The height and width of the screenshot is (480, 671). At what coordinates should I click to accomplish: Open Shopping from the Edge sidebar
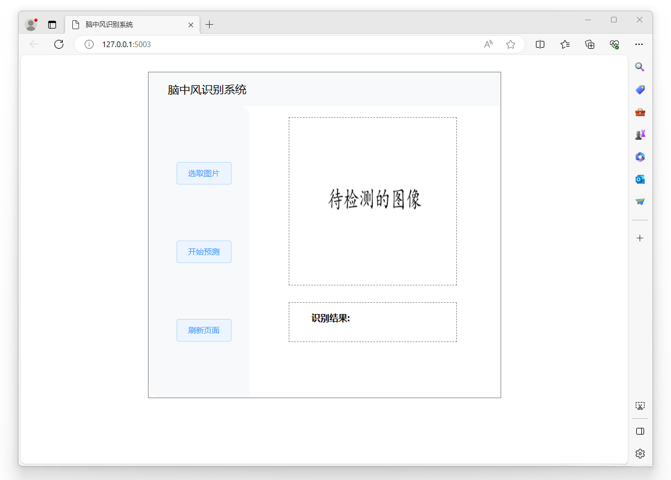640,89
